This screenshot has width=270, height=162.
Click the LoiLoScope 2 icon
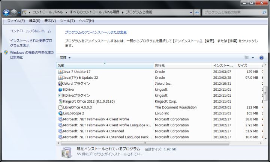click(60, 113)
